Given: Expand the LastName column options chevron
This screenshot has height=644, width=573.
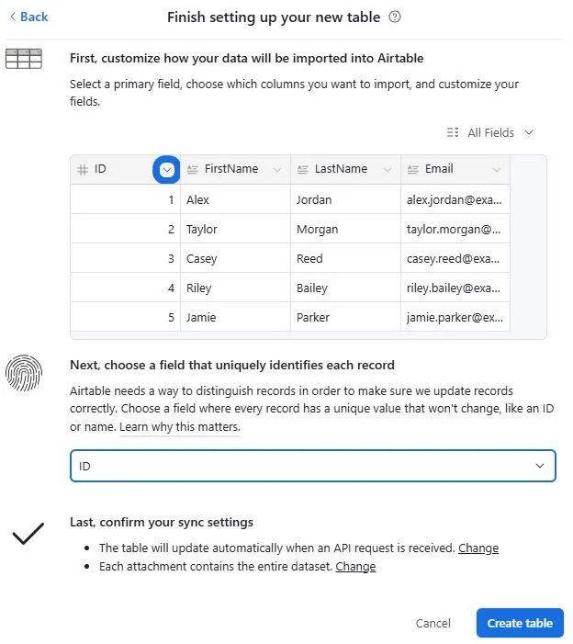Looking at the screenshot, I should click(387, 170).
